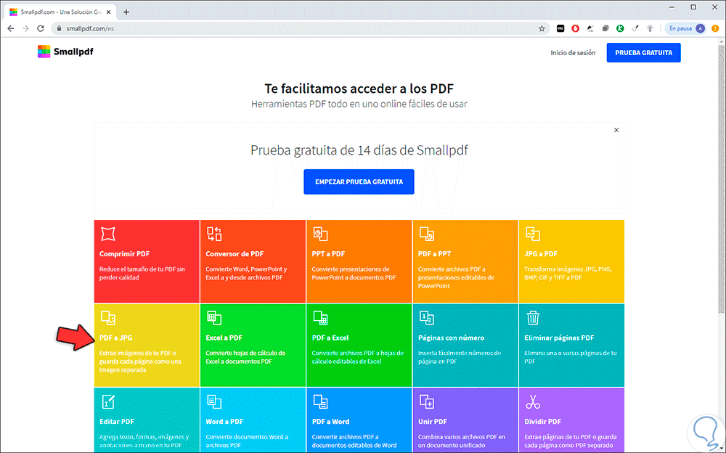The height and width of the screenshot is (453, 726).
Task: Click EMPEZAR PRUEBA GRATUITA button
Action: pos(359,181)
